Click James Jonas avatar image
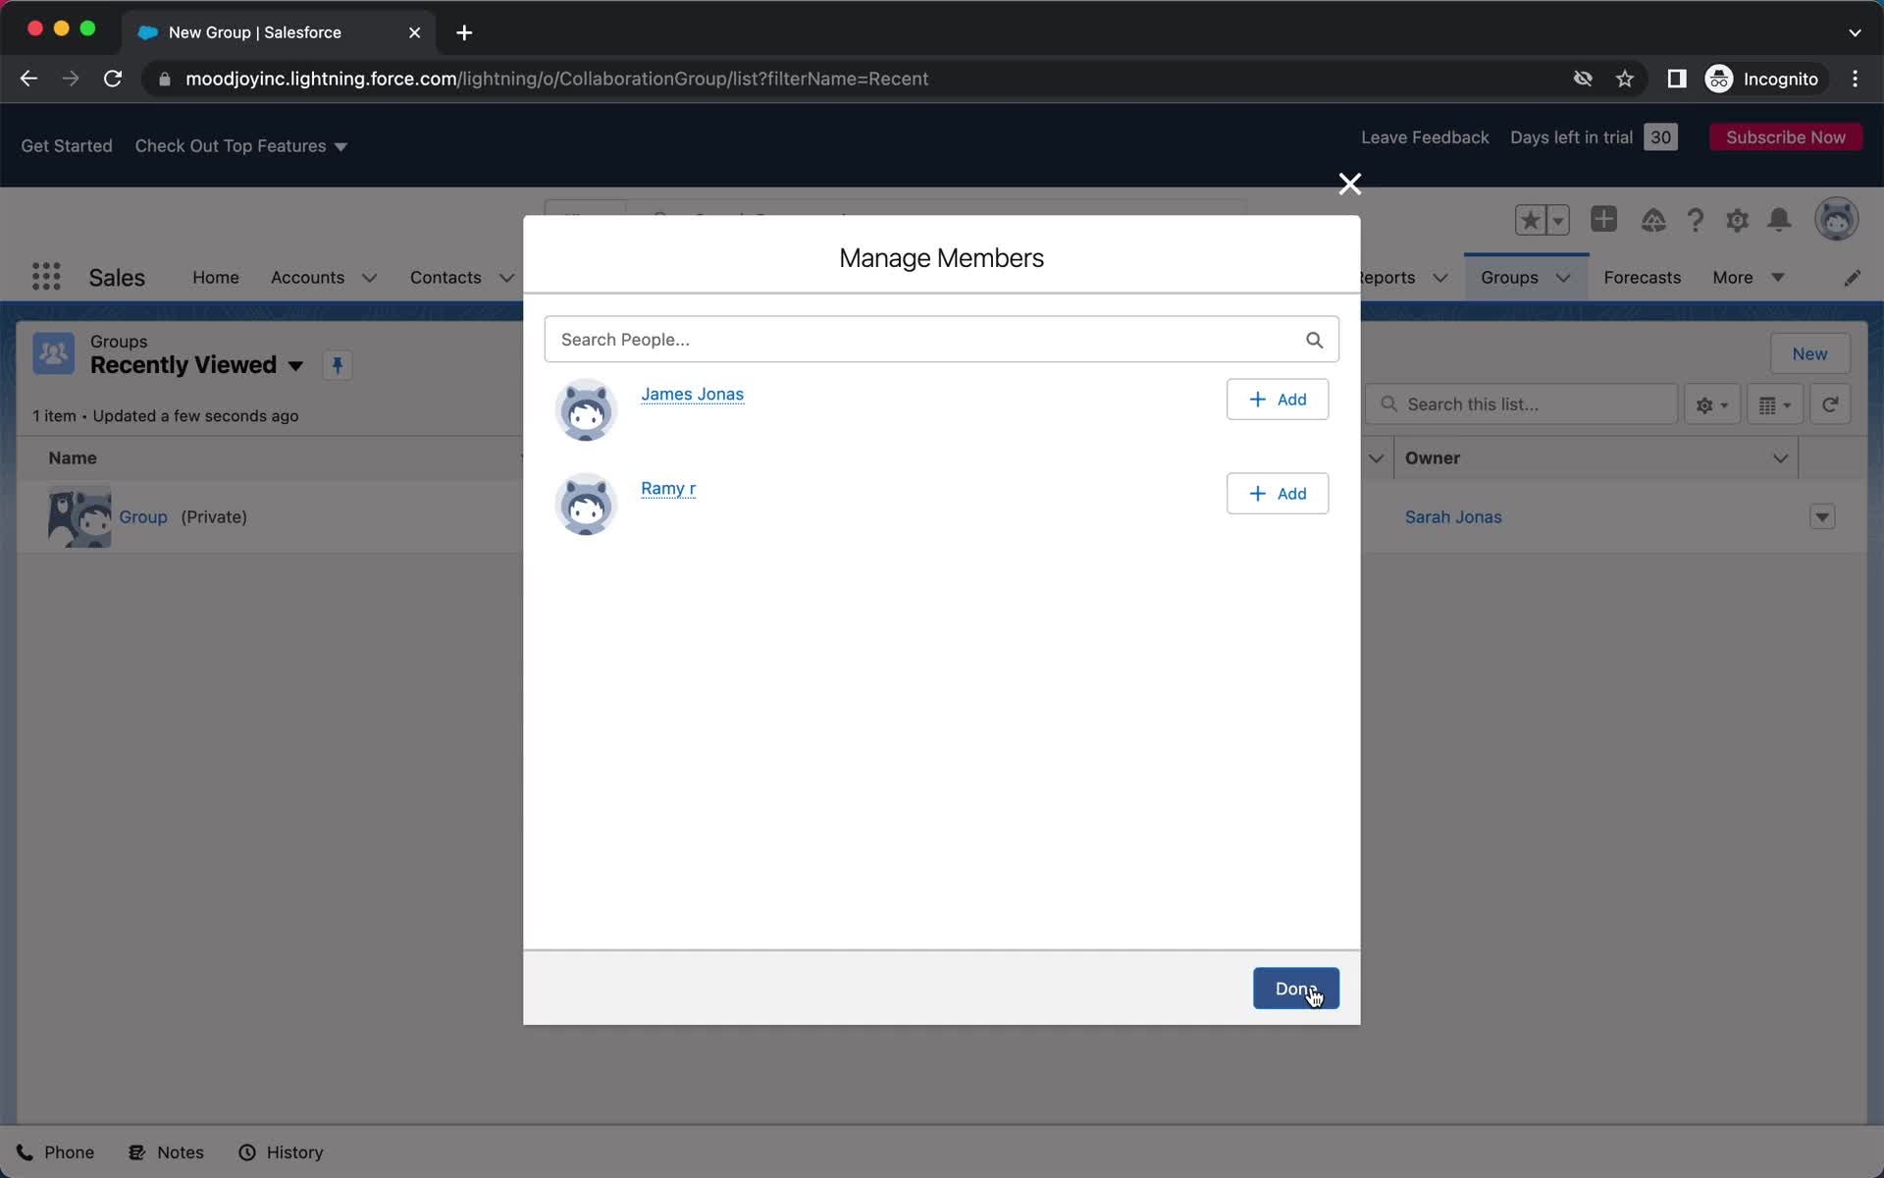1884x1178 pixels. [x=586, y=409]
